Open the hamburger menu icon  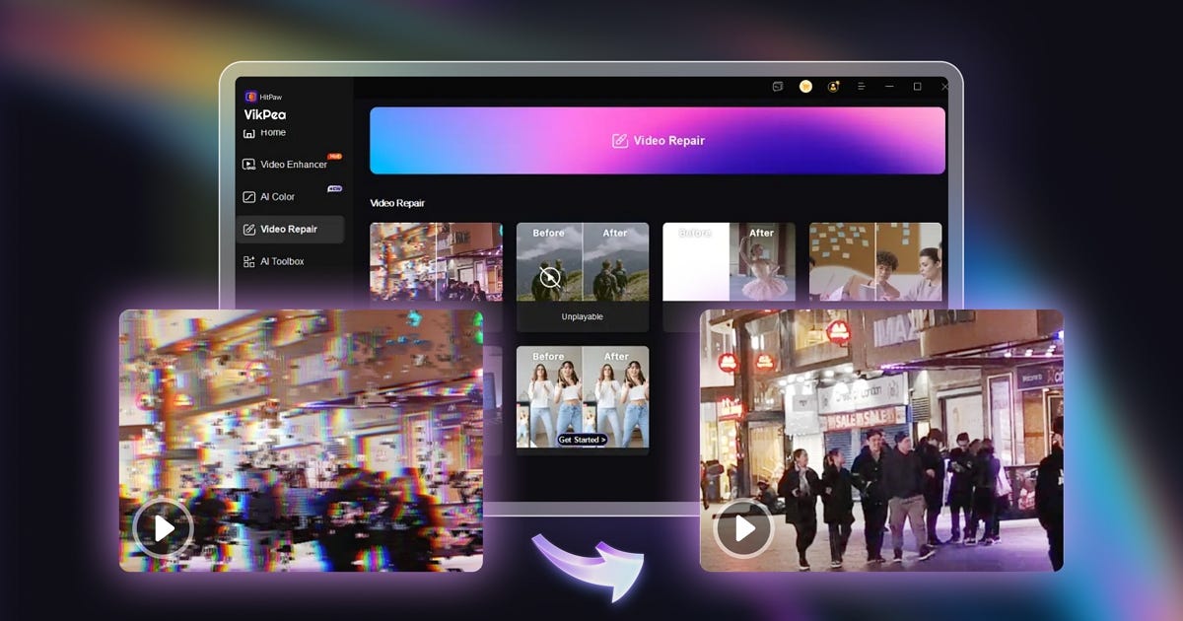point(862,87)
